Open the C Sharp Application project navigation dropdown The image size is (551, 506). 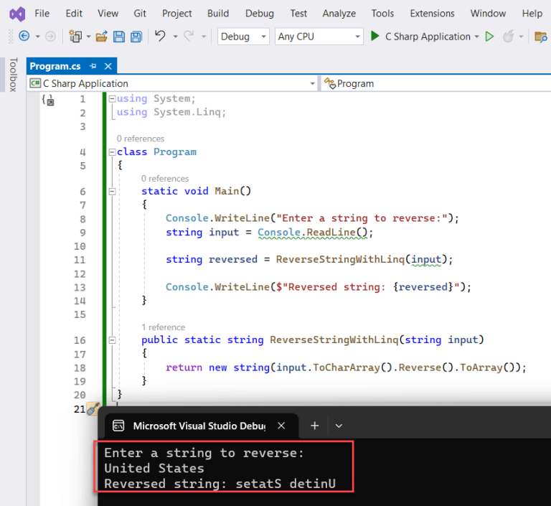click(172, 84)
